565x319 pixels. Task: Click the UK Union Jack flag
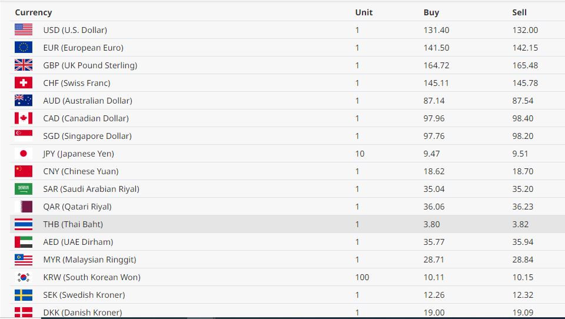[x=24, y=65]
